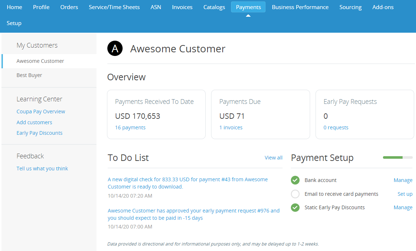The width and height of the screenshot is (416, 251).
Task: Open the Add customers link
Action: [34, 122]
